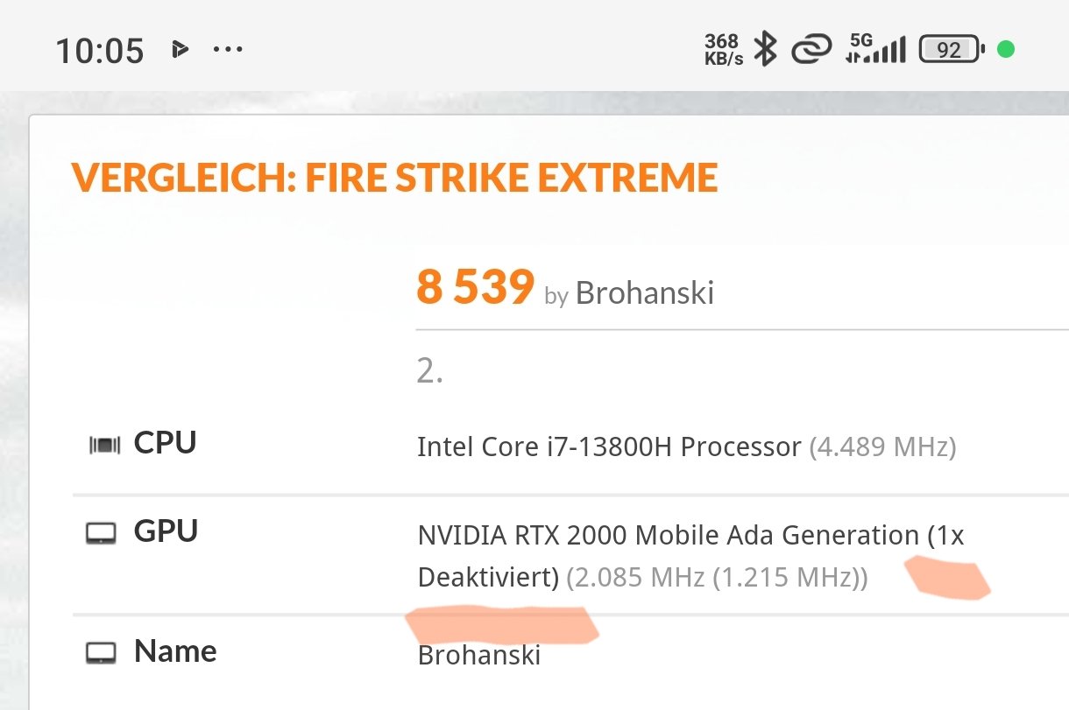Tap the Intel Core i7-13800H Processor text
This screenshot has height=710, width=1069.
coord(609,447)
